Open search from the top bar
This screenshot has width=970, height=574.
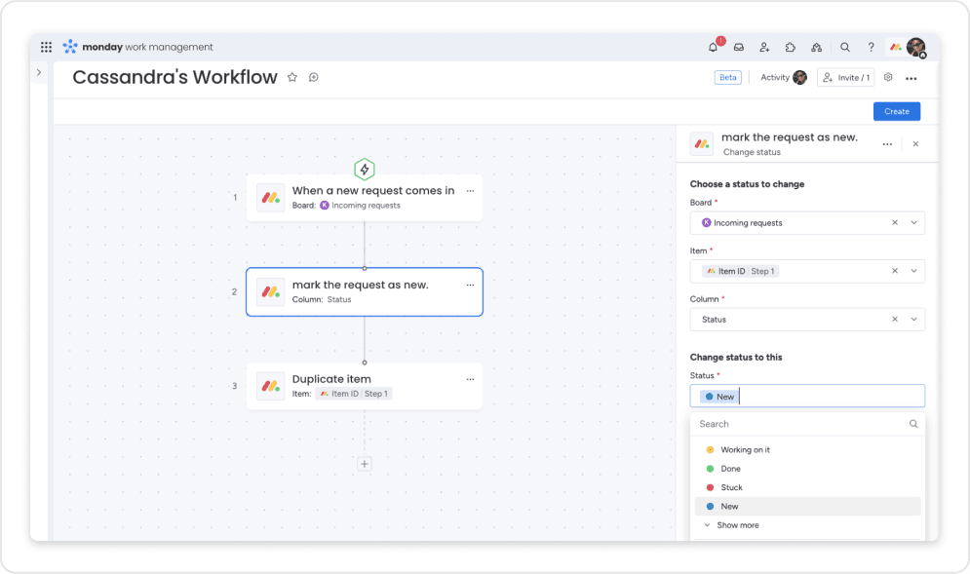844,47
